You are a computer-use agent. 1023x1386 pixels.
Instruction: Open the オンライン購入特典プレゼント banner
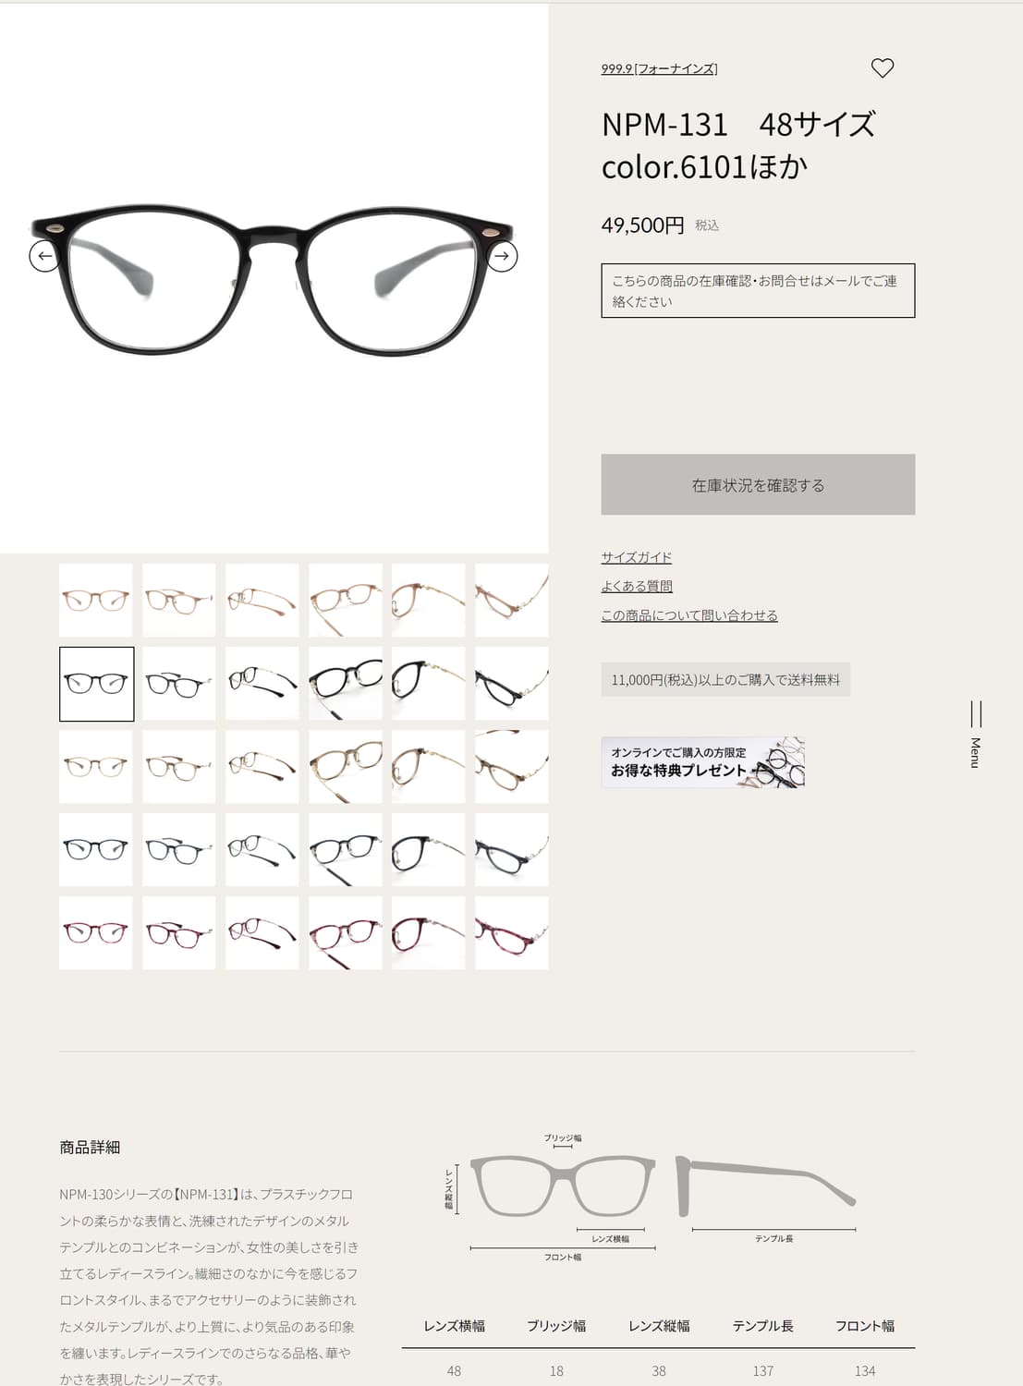coord(702,762)
